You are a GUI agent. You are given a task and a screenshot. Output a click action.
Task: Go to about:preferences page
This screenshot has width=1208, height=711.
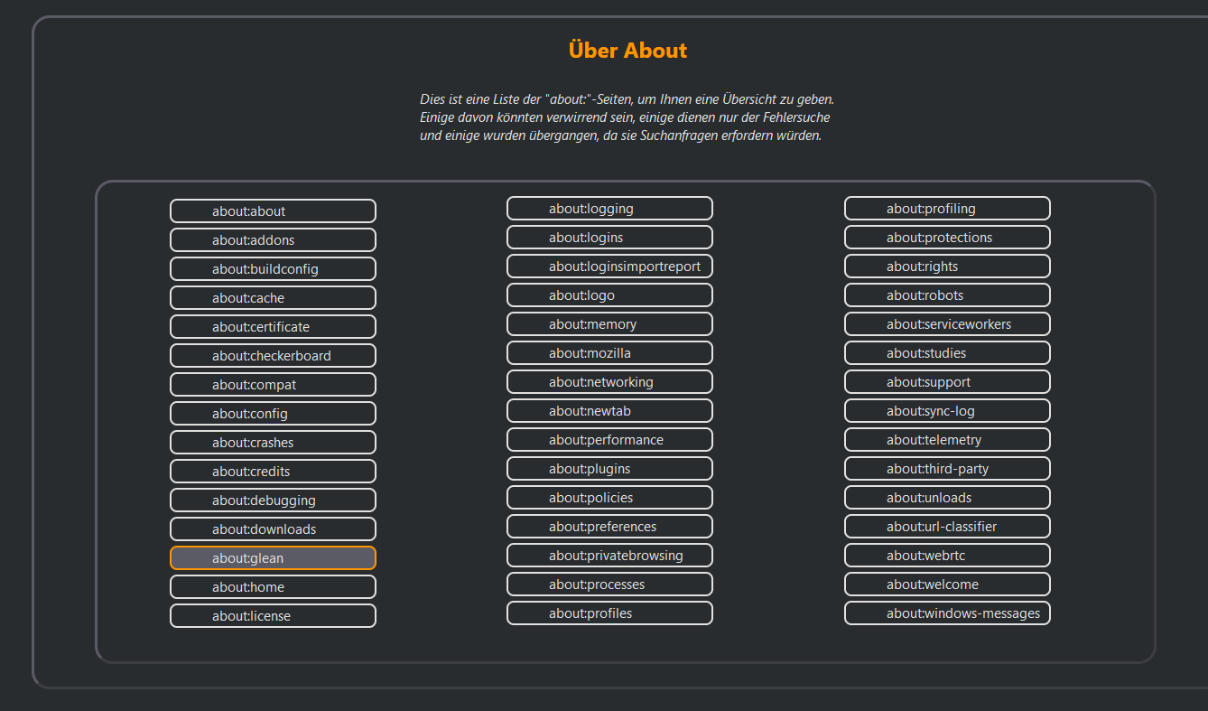pos(609,527)
